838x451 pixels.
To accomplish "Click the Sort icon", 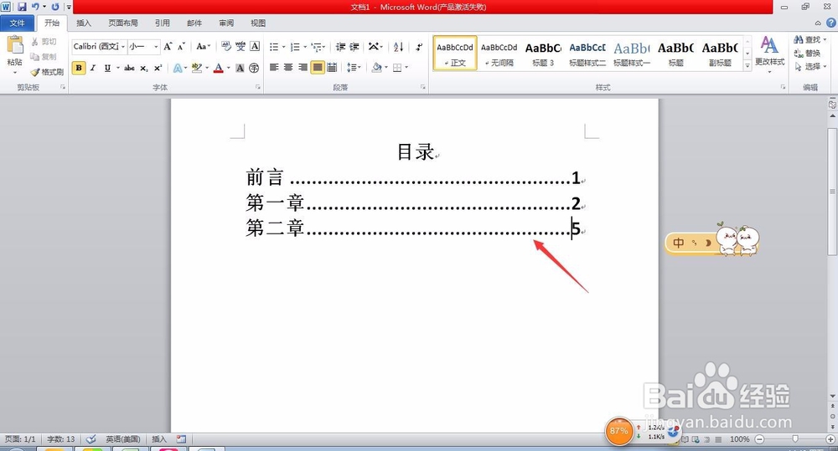I will pyautogui.click(x=398, y=46).
